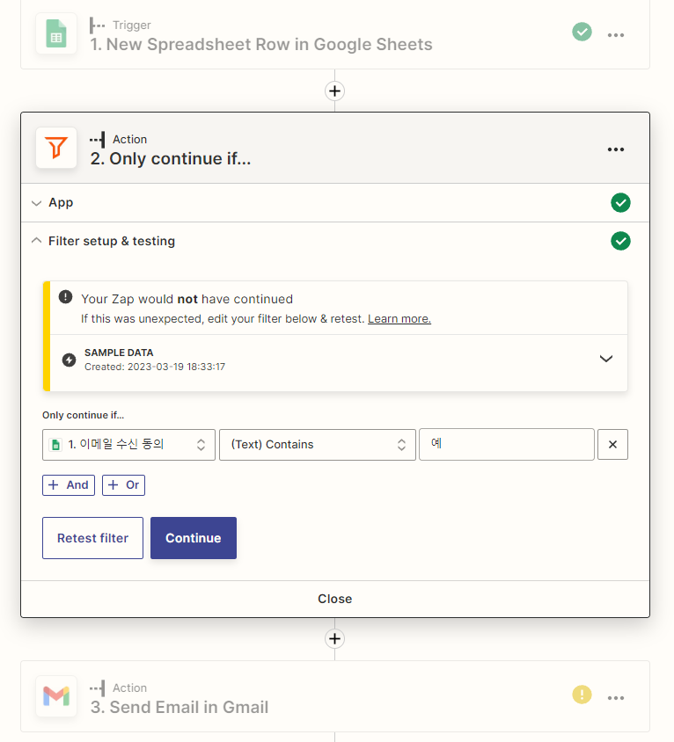Click the App section green checkmark
This screenshot has height=742, width=674.
pyautogui.click(x=620, y=202)
